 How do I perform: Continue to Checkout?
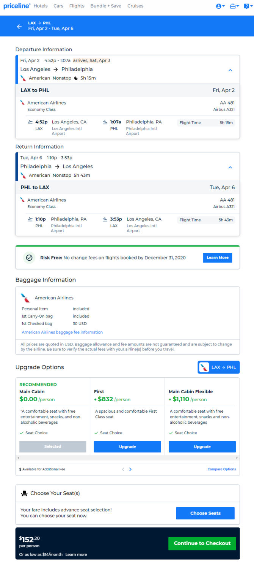coord(202,543)
